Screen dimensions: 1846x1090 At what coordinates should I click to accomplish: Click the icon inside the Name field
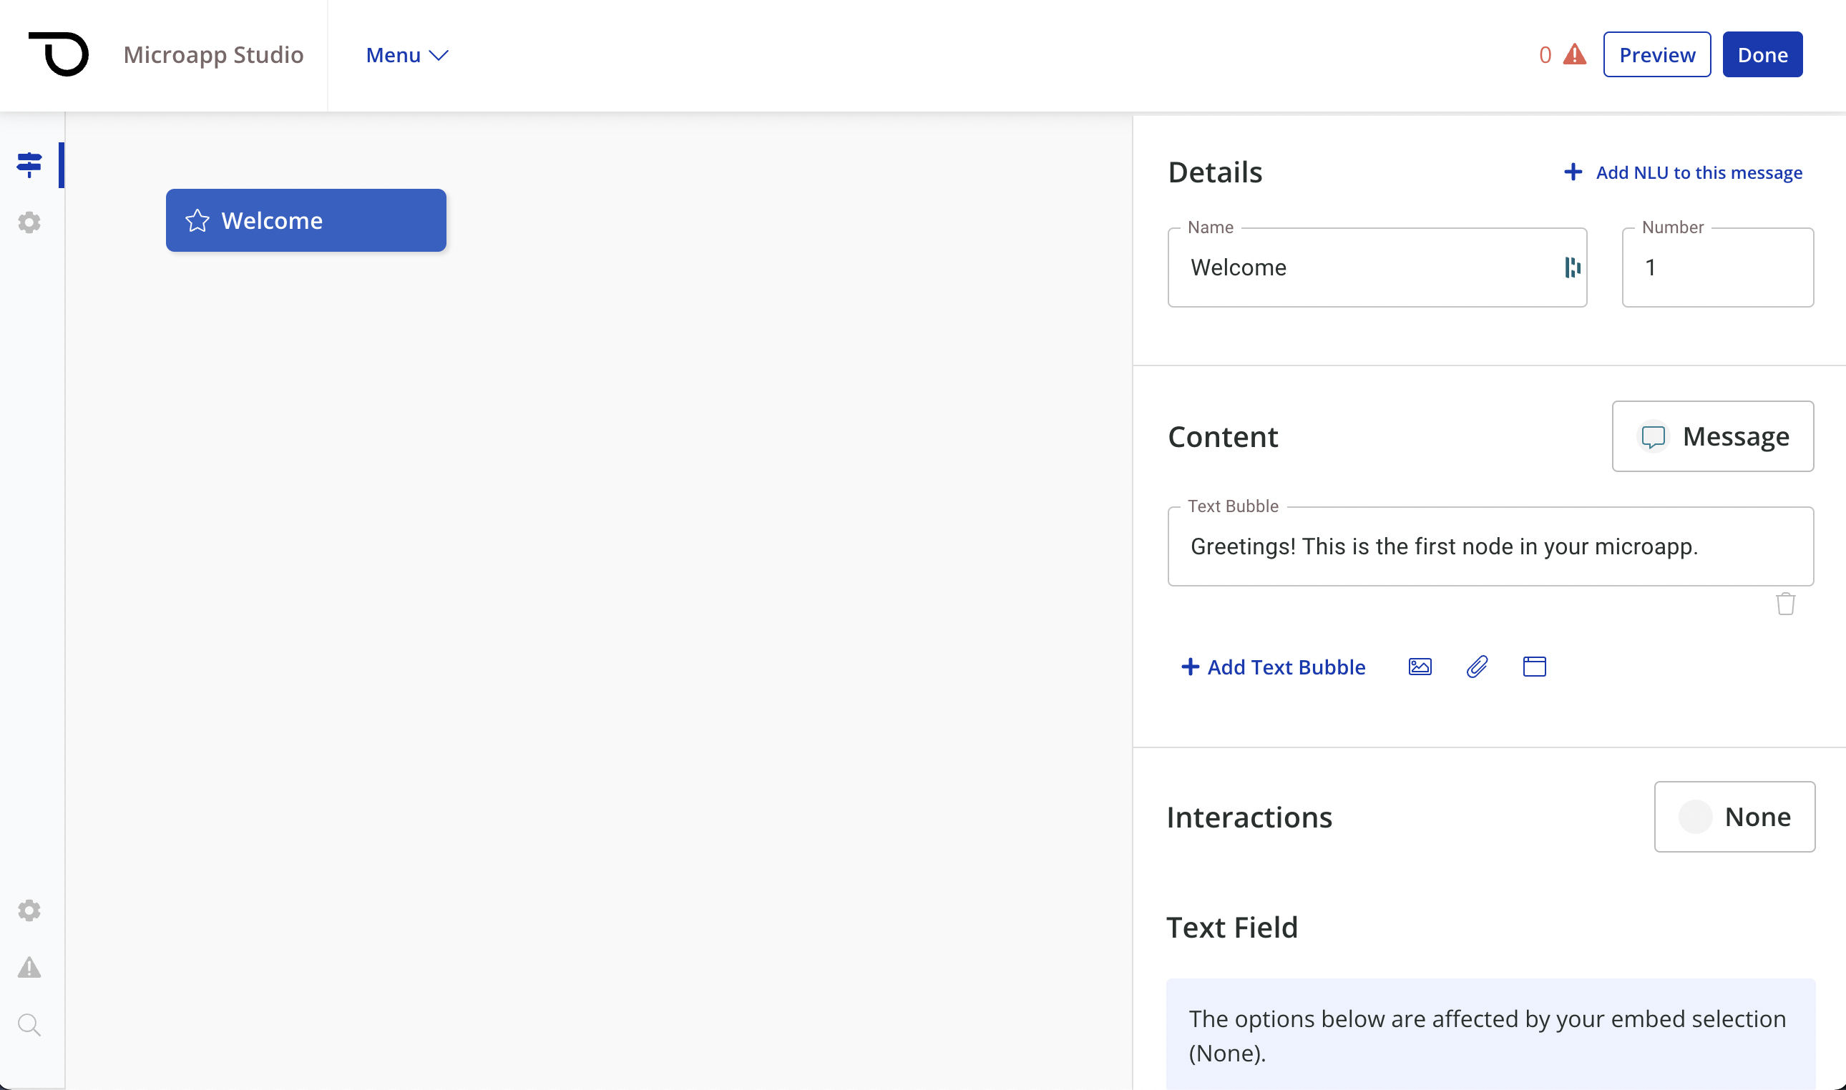click(x=1572, y=267)
